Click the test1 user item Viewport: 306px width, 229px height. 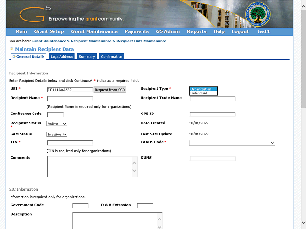263,31
